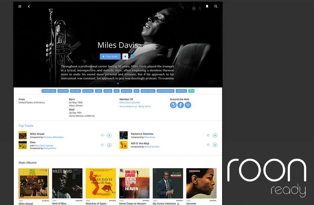Select the MODAL MUSIC genre tag
Image resolution: width=314 pixels, height=205 pixels.
pyautogui.click(x=148, y=91)
